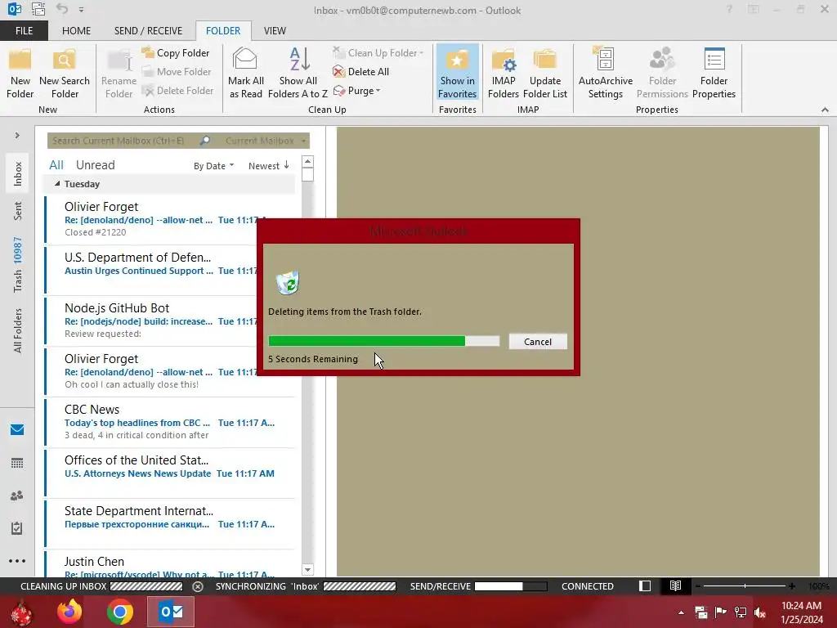Click the deletion progress bar
This screenshot has height=628, width=837.
click(x=384, y=341)
